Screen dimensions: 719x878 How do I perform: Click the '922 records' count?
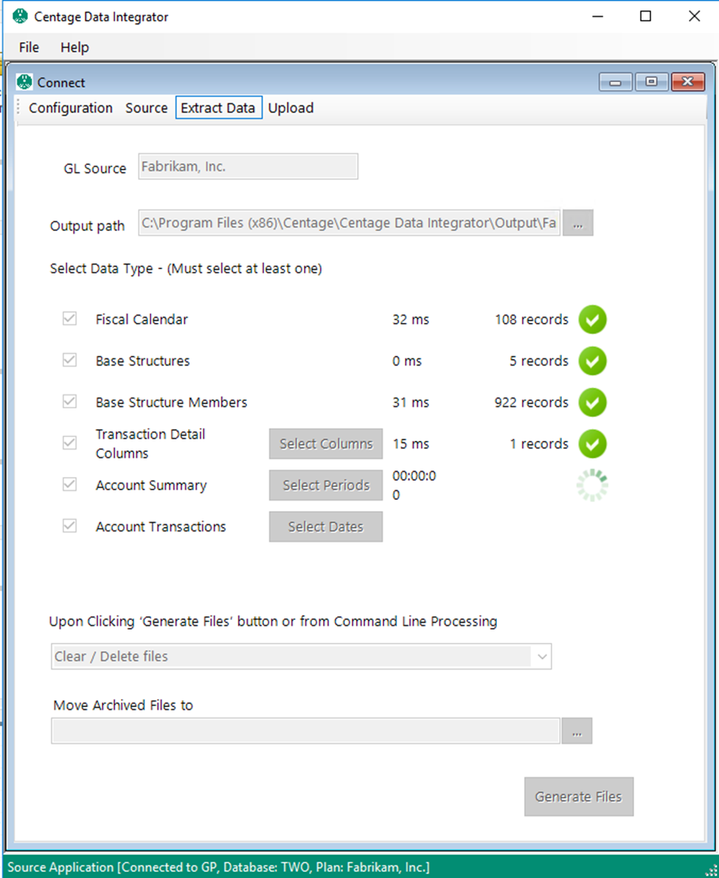pos(532,403)
